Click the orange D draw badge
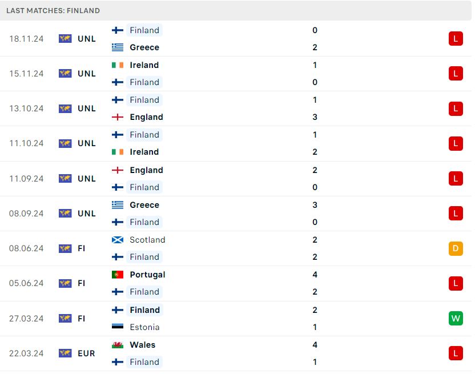Image resolution: width=475 pixels, height=374 pixels. pyautogui.click(x=456, y=248)
